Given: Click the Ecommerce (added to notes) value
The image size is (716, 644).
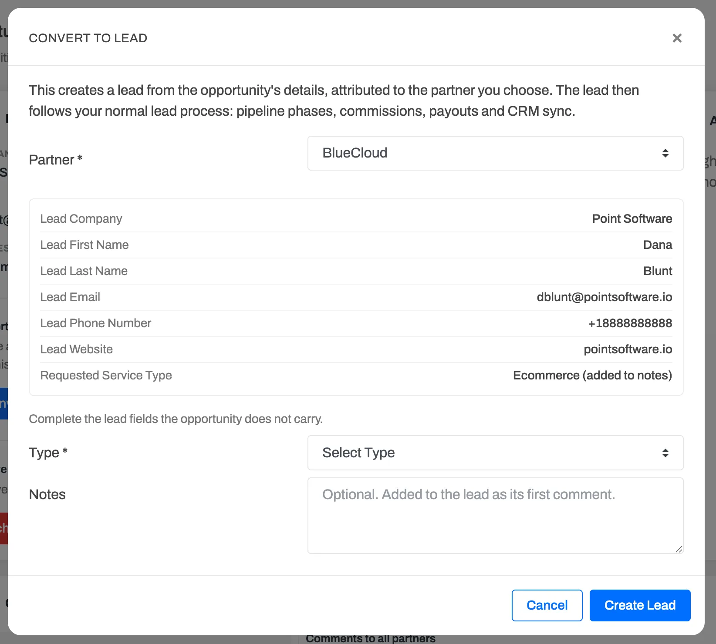Looking at the screenshot, I should pos(592,376).
